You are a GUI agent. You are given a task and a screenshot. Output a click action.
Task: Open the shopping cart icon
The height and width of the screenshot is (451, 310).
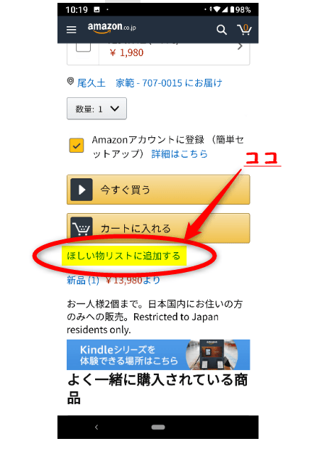tap(244, 29)
